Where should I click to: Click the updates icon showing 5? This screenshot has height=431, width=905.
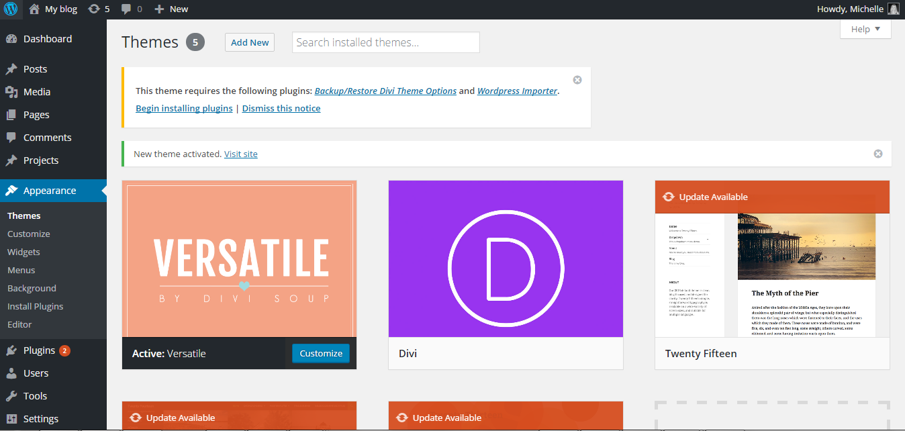94,9
